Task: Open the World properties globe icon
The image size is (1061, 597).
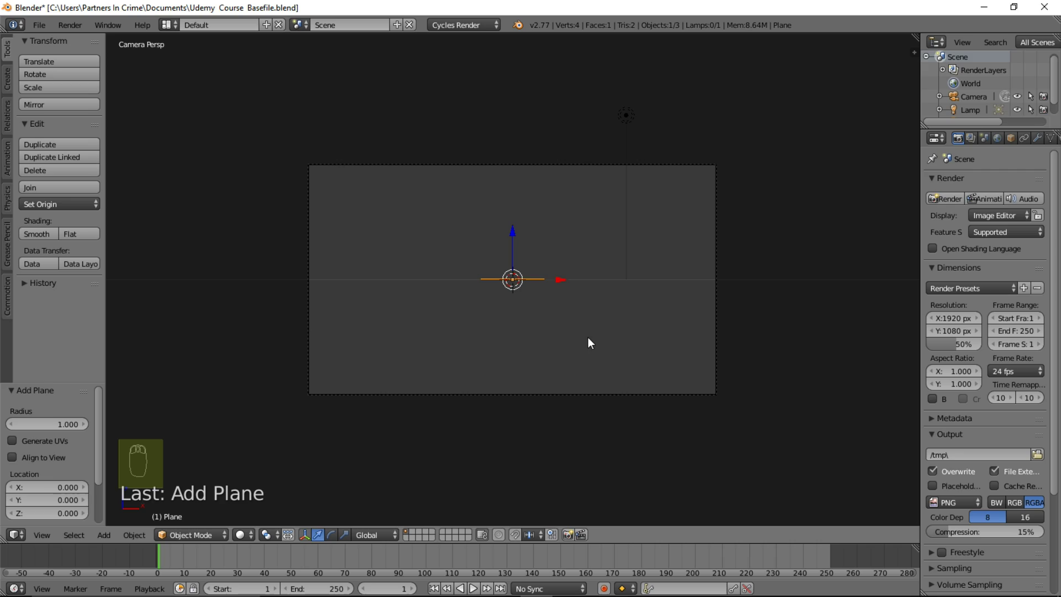Action: click(x=997, y=138)
